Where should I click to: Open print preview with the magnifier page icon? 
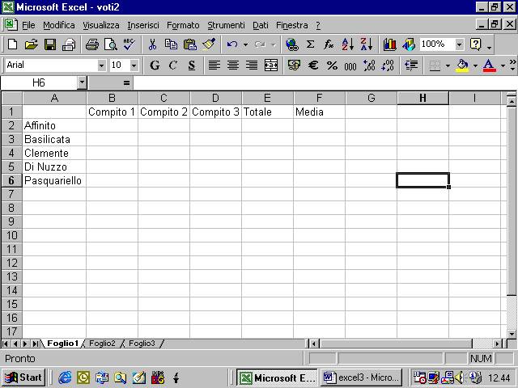[x=111, y=44]
